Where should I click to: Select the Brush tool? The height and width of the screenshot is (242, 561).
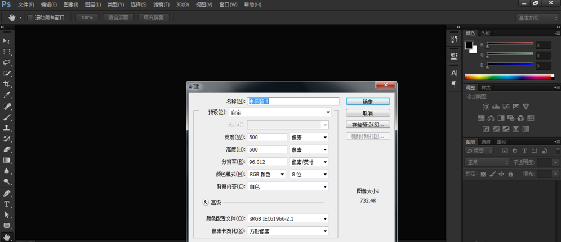point(7,117)
